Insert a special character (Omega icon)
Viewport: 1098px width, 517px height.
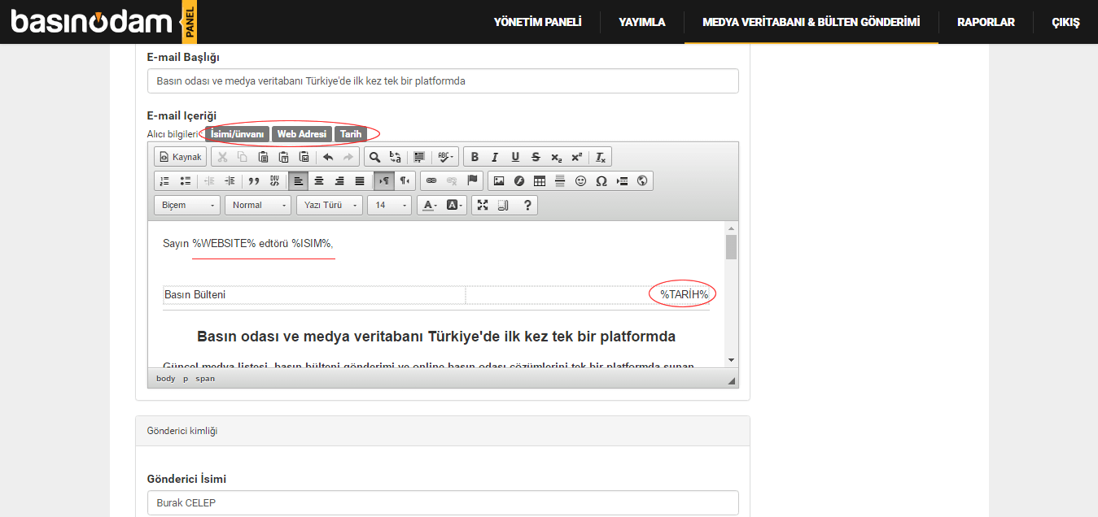click(601, 180)
